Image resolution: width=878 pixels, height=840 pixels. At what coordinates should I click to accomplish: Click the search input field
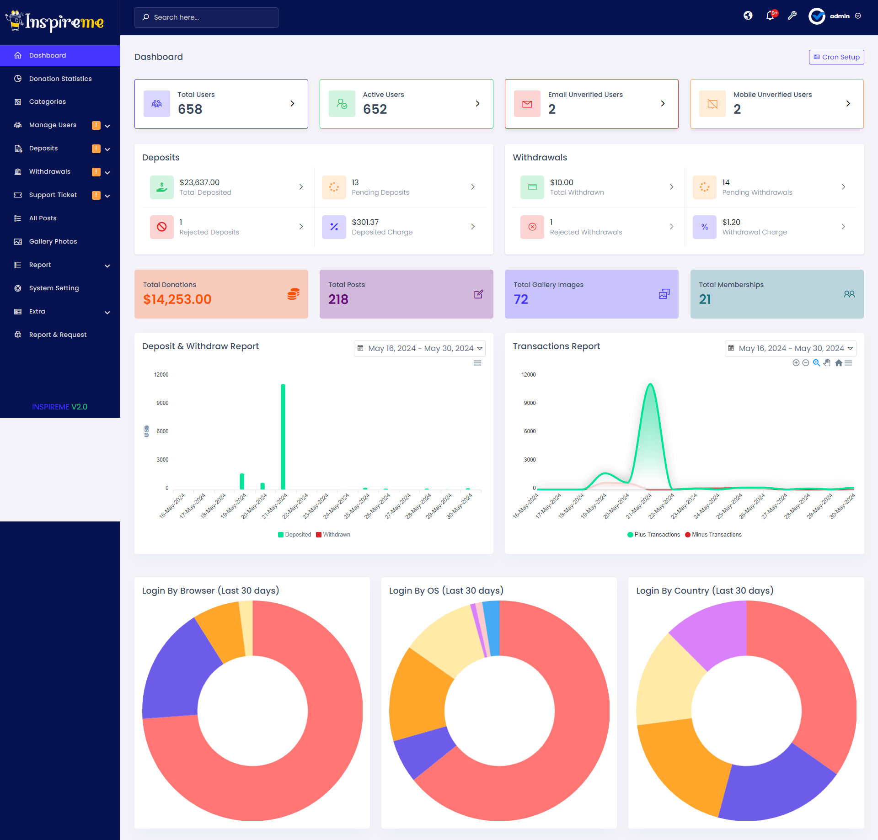click(x=206, y=17)
